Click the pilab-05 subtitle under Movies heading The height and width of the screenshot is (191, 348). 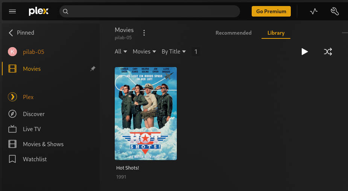pyautogui.click(x=123, y=38)
